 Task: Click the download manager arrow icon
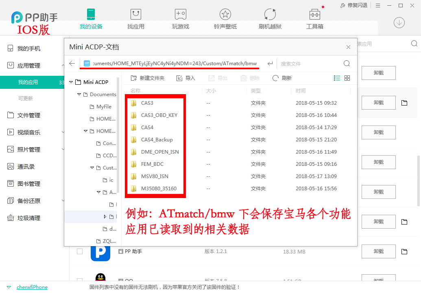pyautogui.click(x=399, y=22)
